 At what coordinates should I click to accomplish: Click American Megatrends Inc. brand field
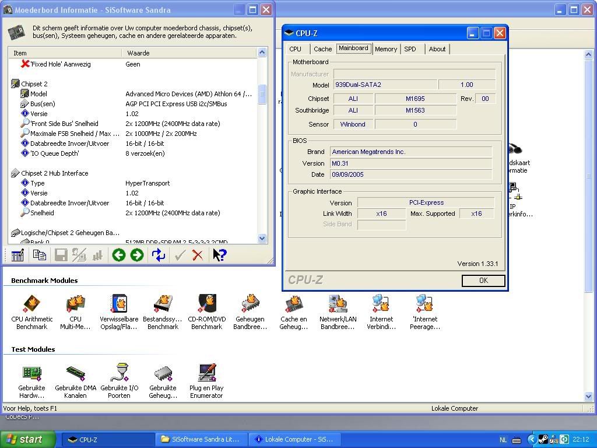pos(411,152)
